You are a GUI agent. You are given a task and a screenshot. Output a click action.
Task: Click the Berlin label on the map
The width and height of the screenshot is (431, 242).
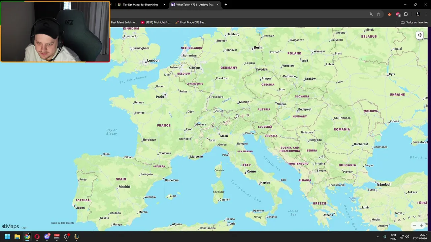pos(259,47)
